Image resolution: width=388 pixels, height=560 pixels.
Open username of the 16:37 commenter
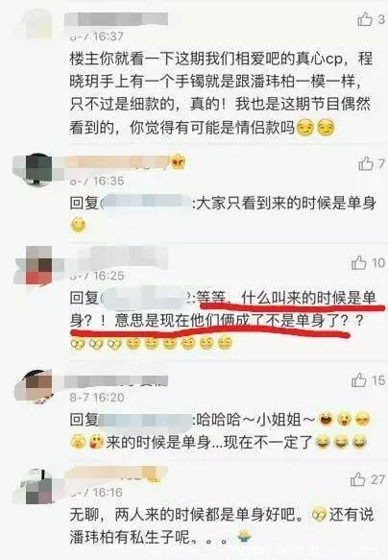click(116, 19)
